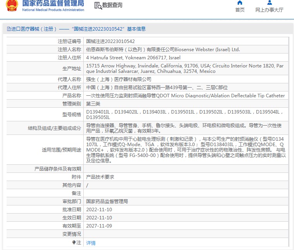Select expiry date 2027-11-09
Viewport: 294px width, 250px height.
point(99,226)
